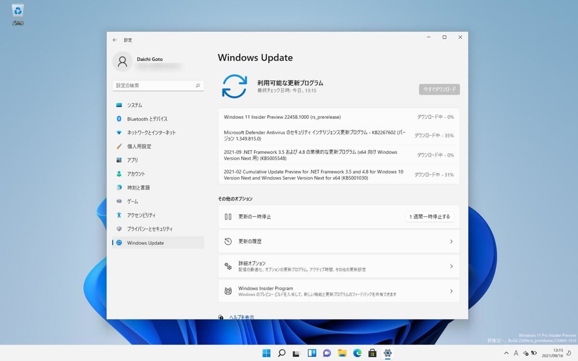Select プライバシーとセキュリティ in sidebar
Image resolution: width=578 pixels, height=361 pixels.
pos(158,229)
